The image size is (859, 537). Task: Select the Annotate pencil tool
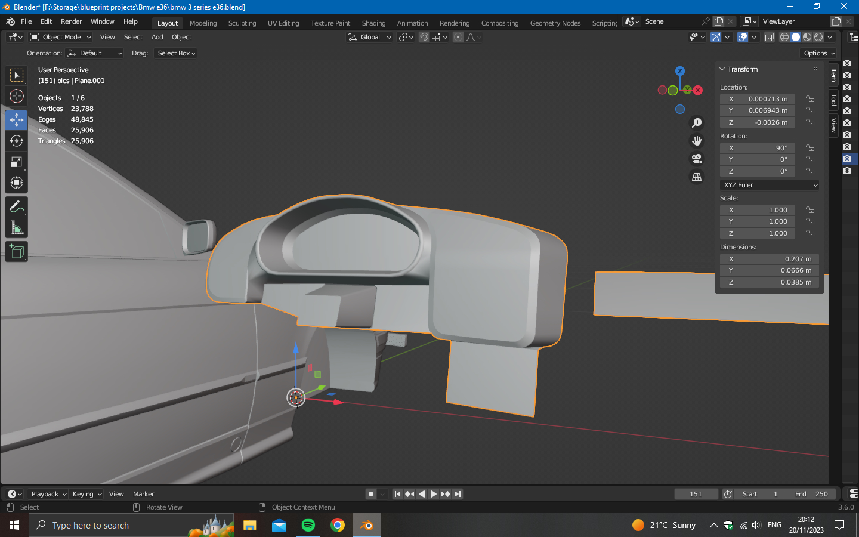16,207
